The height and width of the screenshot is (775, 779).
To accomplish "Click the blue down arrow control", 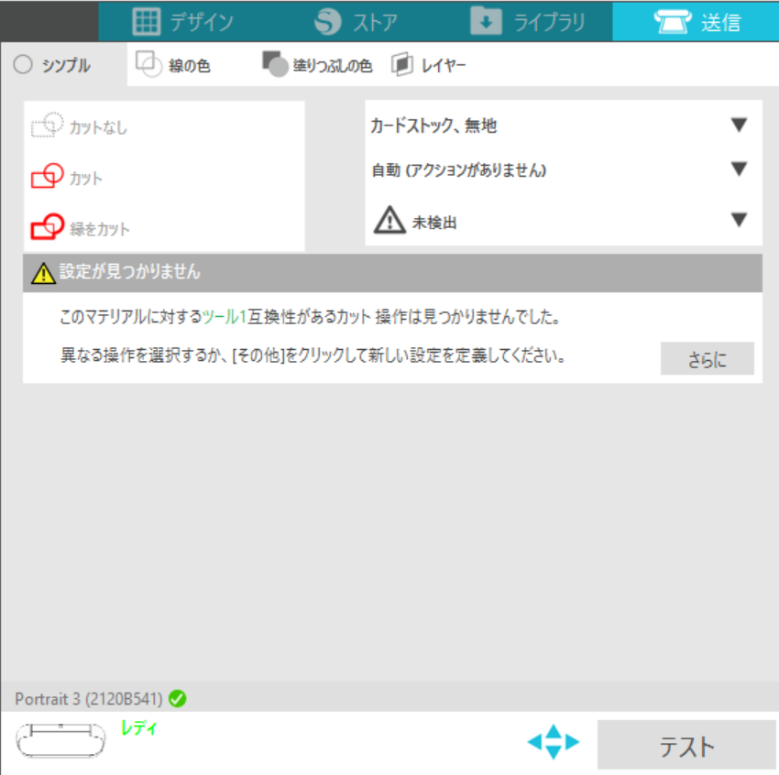I will tap(554, 753).
